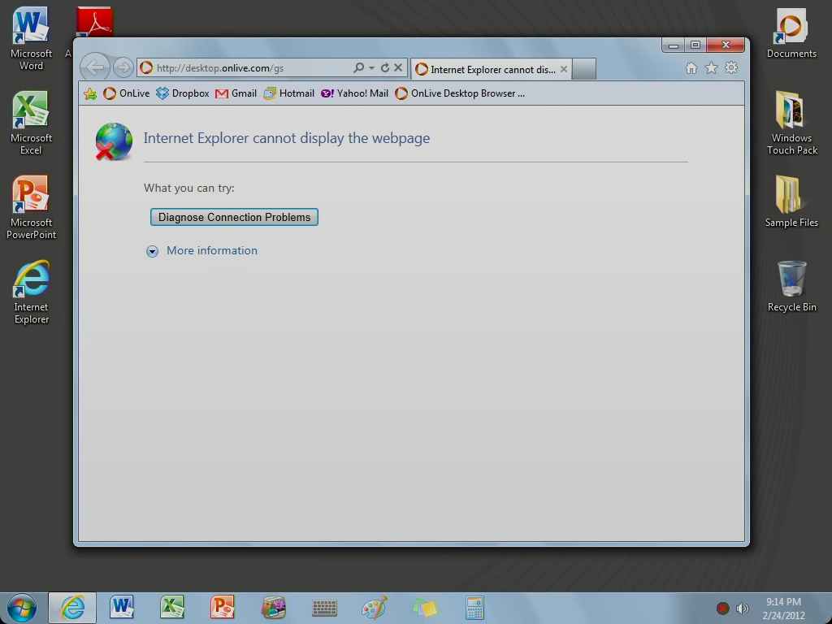
Task: Open the Windows Touch Pack folder
Action: click(791, 123)
